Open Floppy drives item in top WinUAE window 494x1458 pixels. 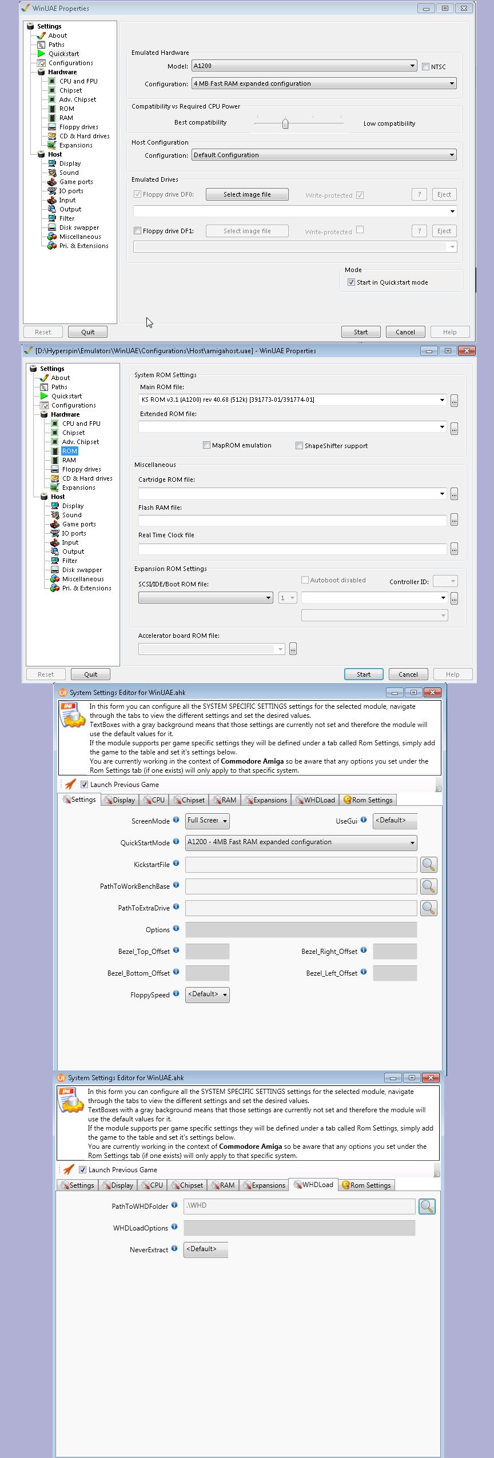coord(78,127)
